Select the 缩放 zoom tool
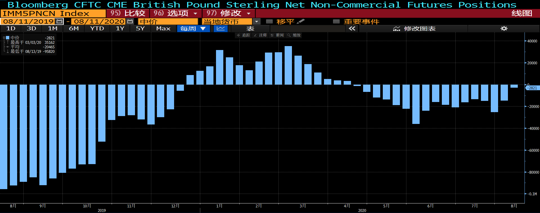The width and height of the screenshot is (540, 213). 294,35
